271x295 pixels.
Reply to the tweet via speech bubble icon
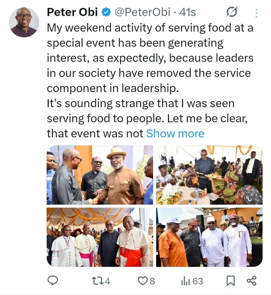53,281
